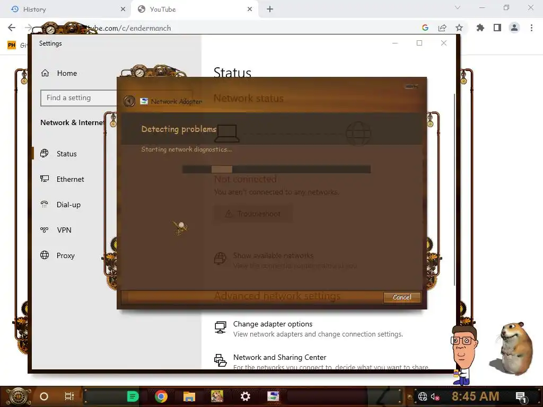Click the back arrow in Network Adapter troubleshooter
The image size is (543, 407).
tap(129, 101)
